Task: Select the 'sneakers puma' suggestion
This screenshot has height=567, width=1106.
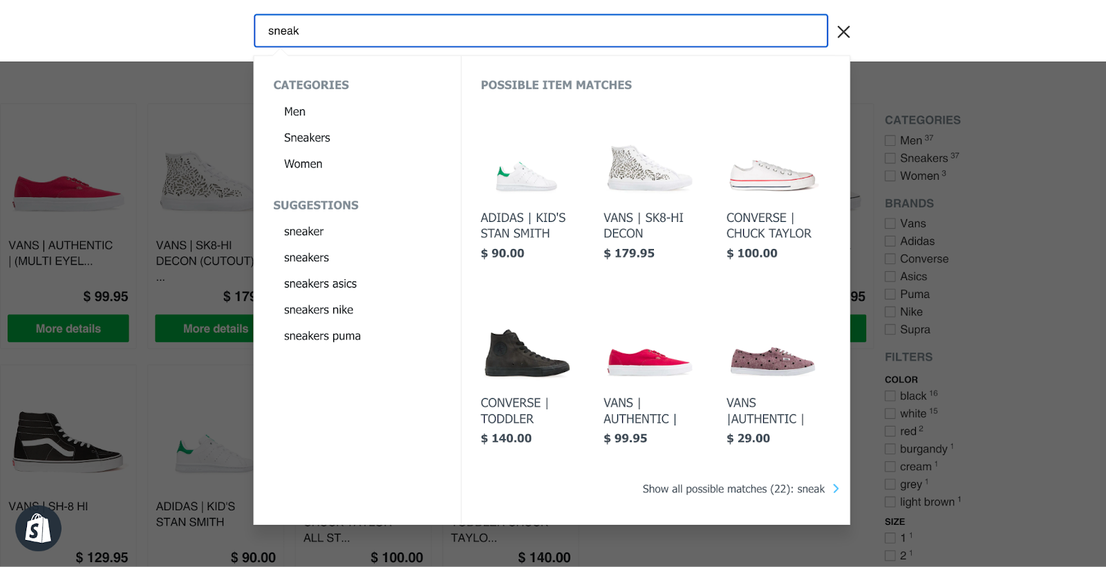Action: pyautogui.click(x=322, y=336)
